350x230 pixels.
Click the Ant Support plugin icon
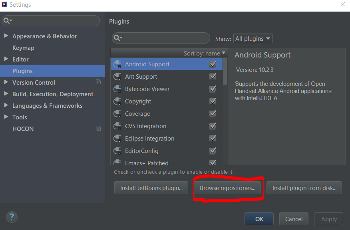[x=117, y=77]
